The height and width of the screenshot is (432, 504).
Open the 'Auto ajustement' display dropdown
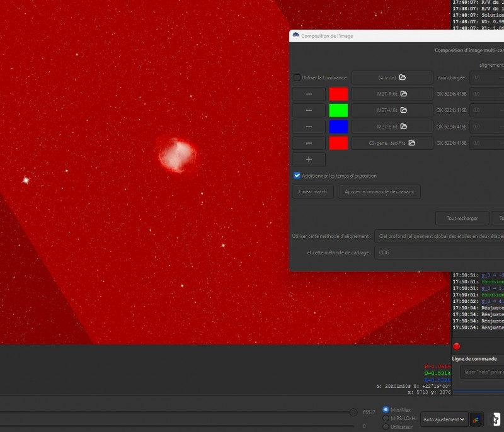[444, 419]
